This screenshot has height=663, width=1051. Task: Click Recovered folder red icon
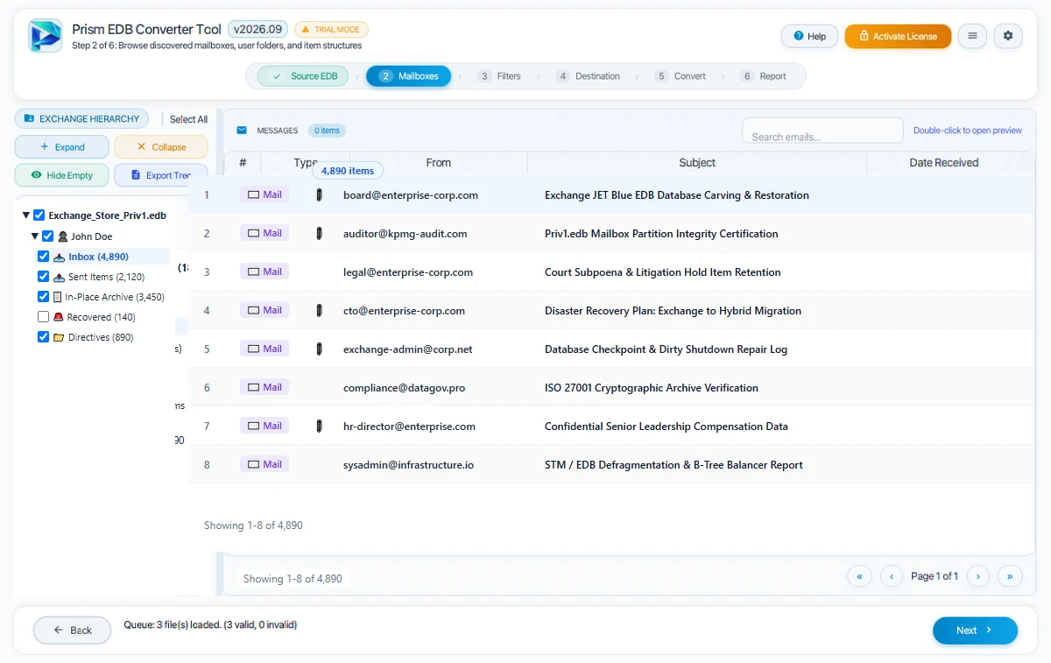(59, 317)
